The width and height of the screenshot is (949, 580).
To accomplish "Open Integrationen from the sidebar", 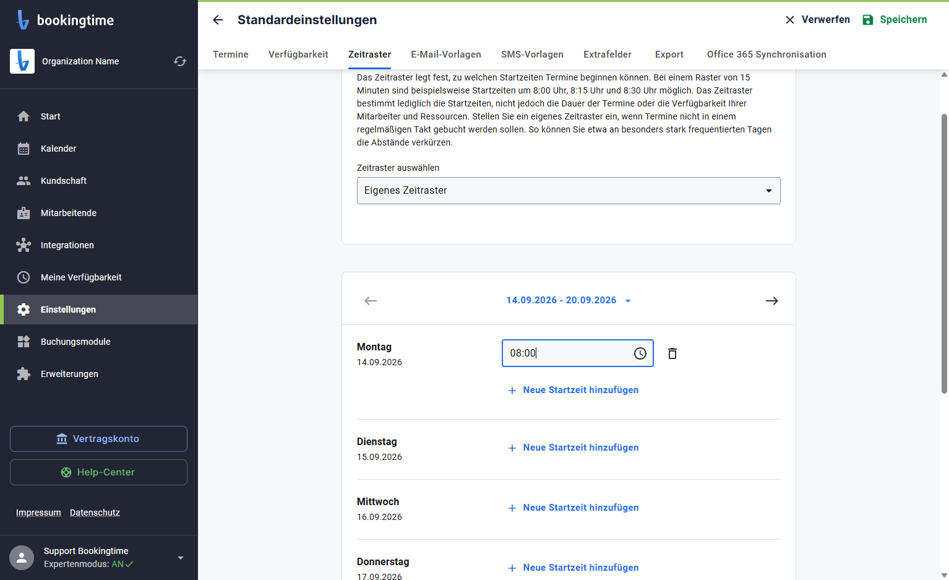I will point(99,245).
